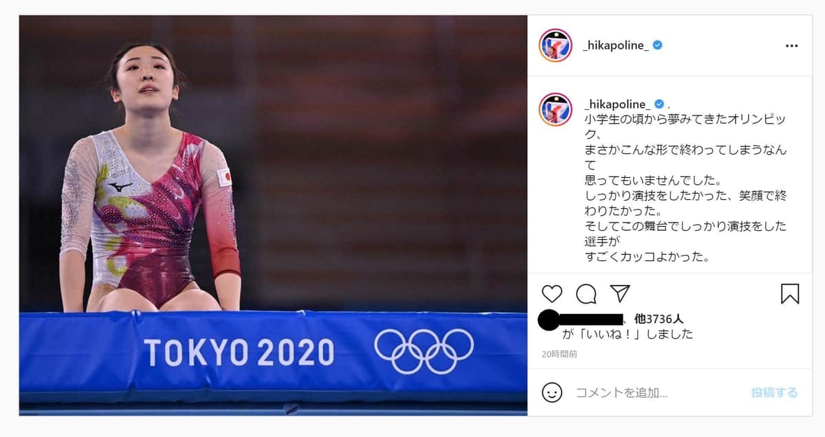The image size is (825, 437).
Task: Like the post with the heart icon
Action: click(552, 294)
